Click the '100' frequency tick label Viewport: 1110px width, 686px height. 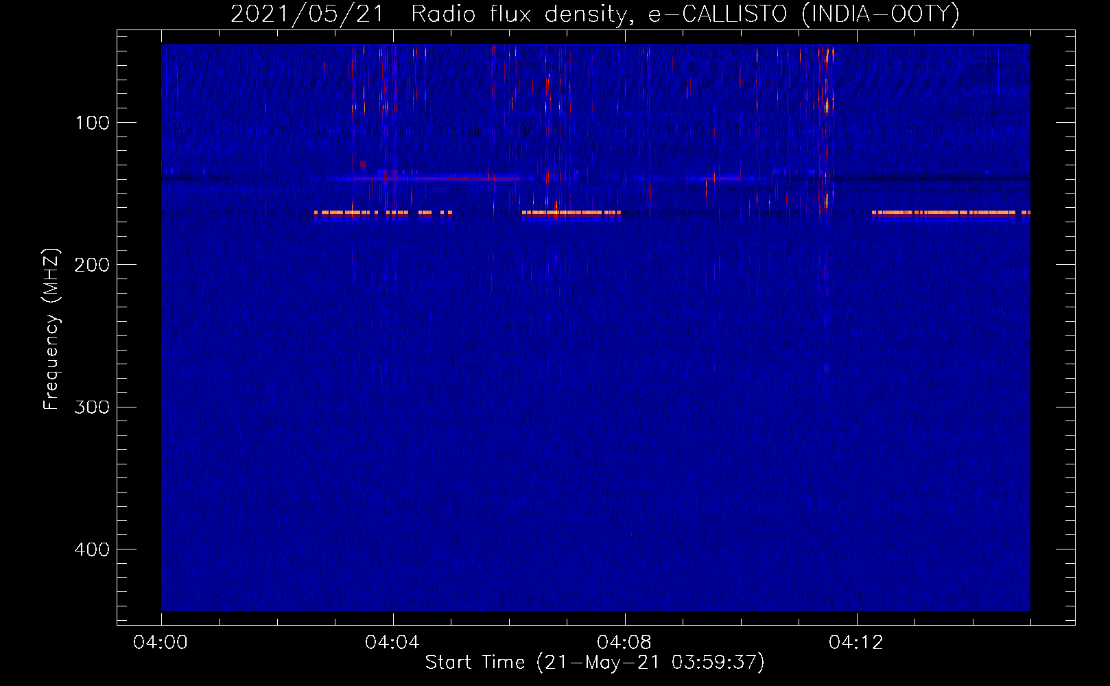(93, 123)
